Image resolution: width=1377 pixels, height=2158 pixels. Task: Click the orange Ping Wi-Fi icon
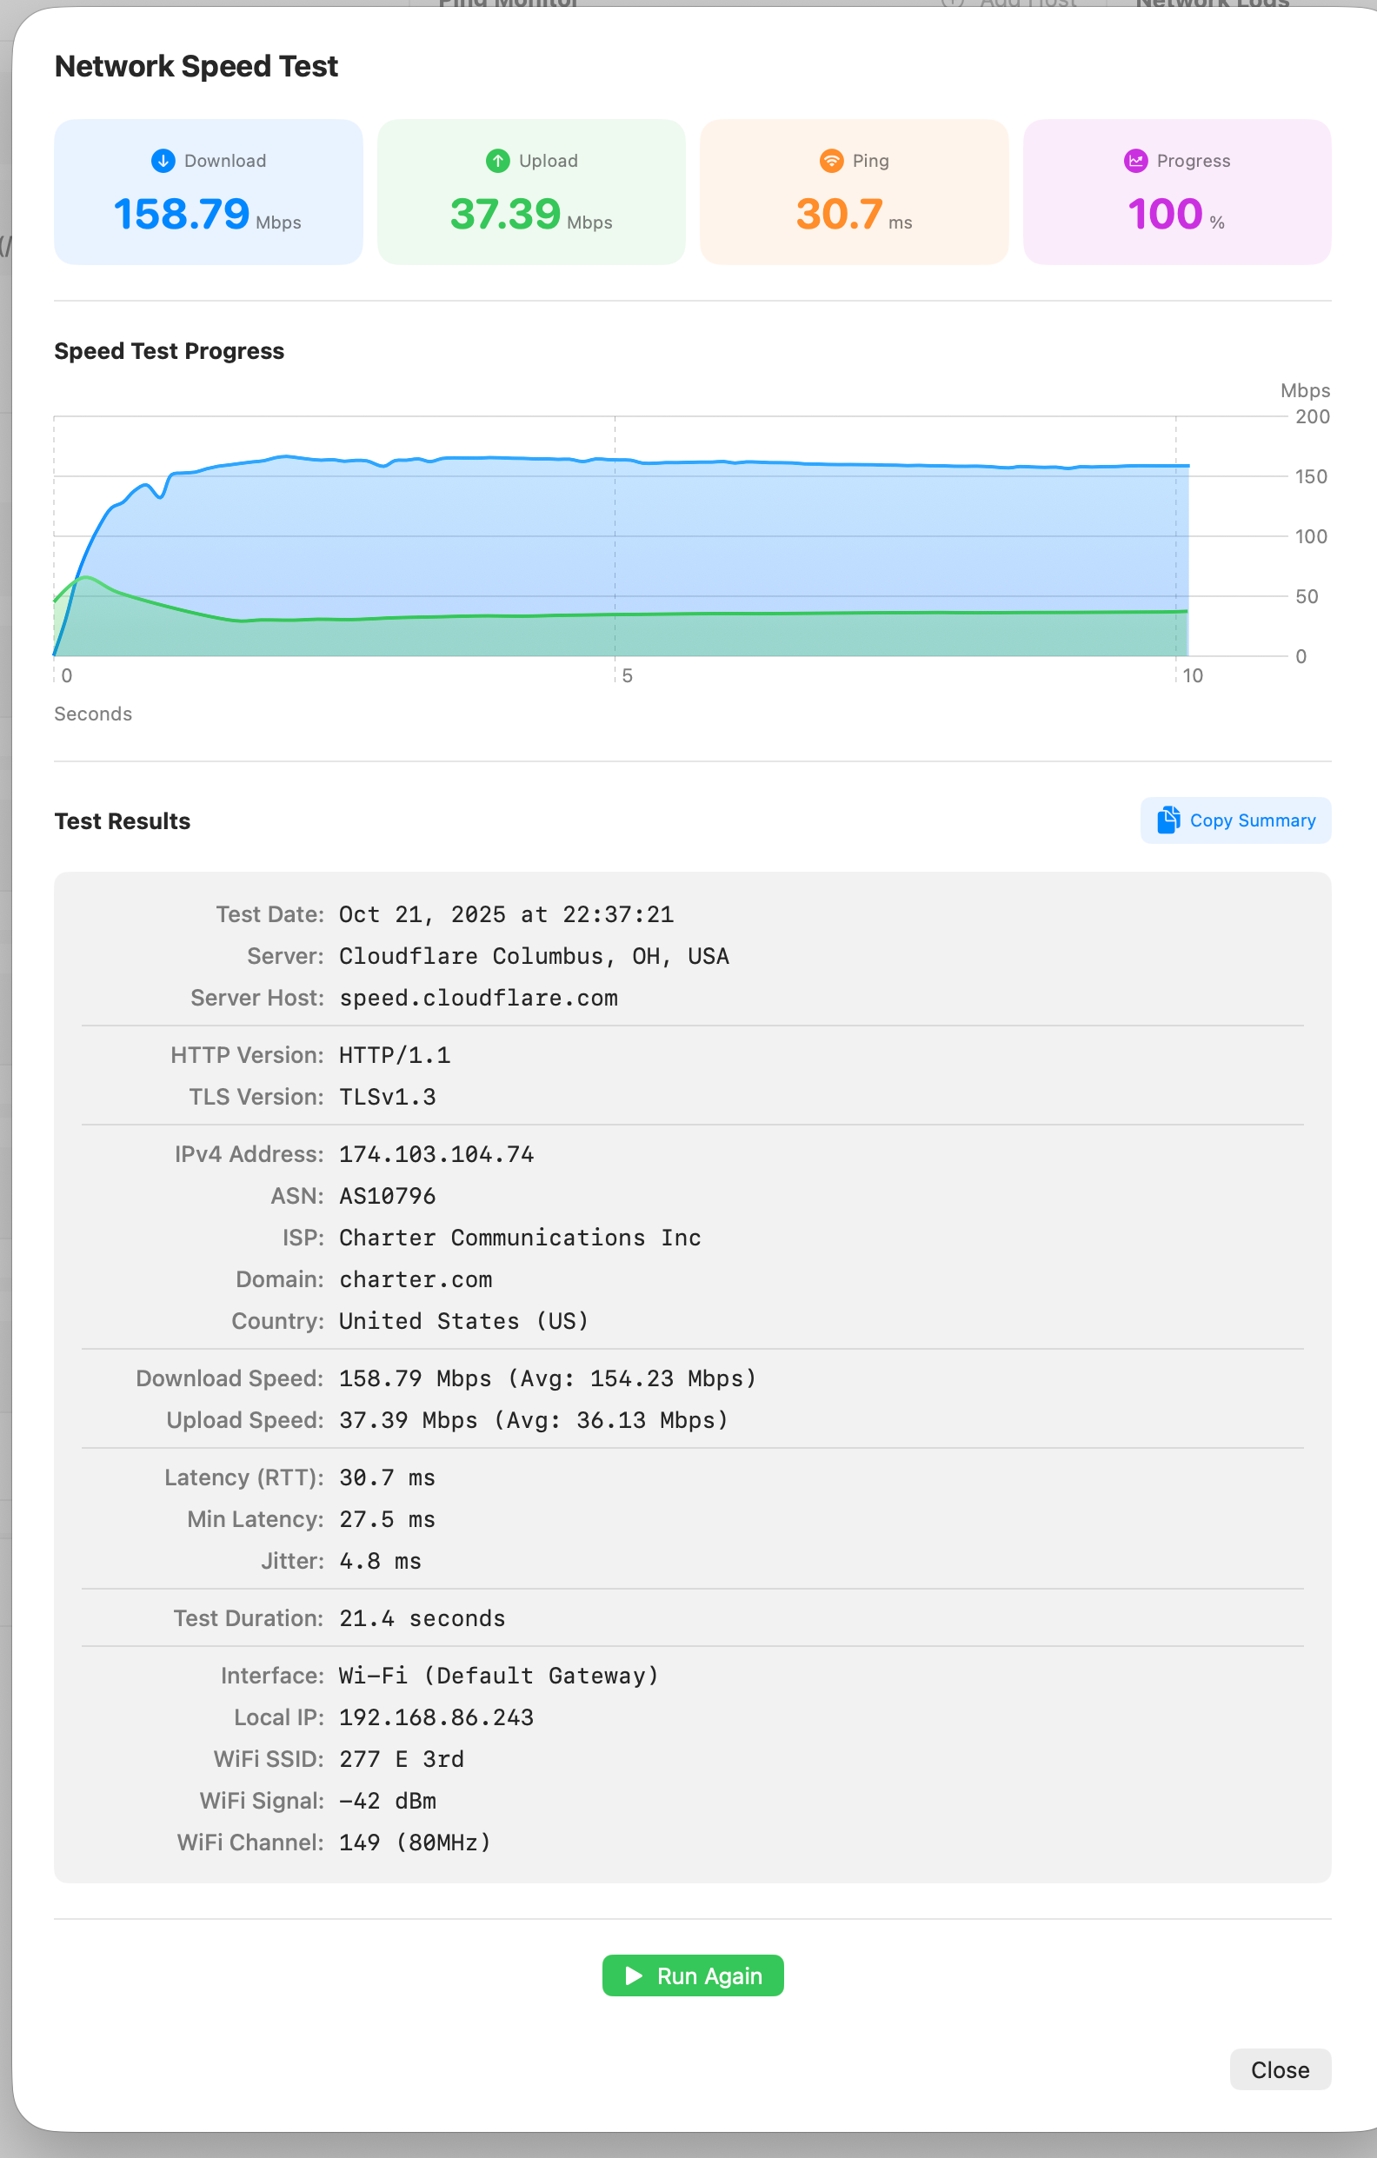point(831,161)
